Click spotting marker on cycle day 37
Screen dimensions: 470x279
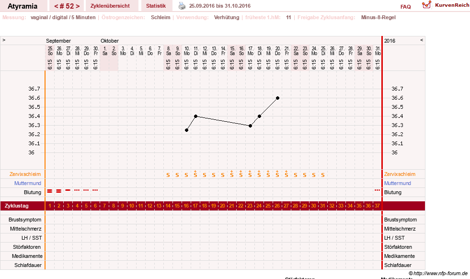click(x=378, y=190)
